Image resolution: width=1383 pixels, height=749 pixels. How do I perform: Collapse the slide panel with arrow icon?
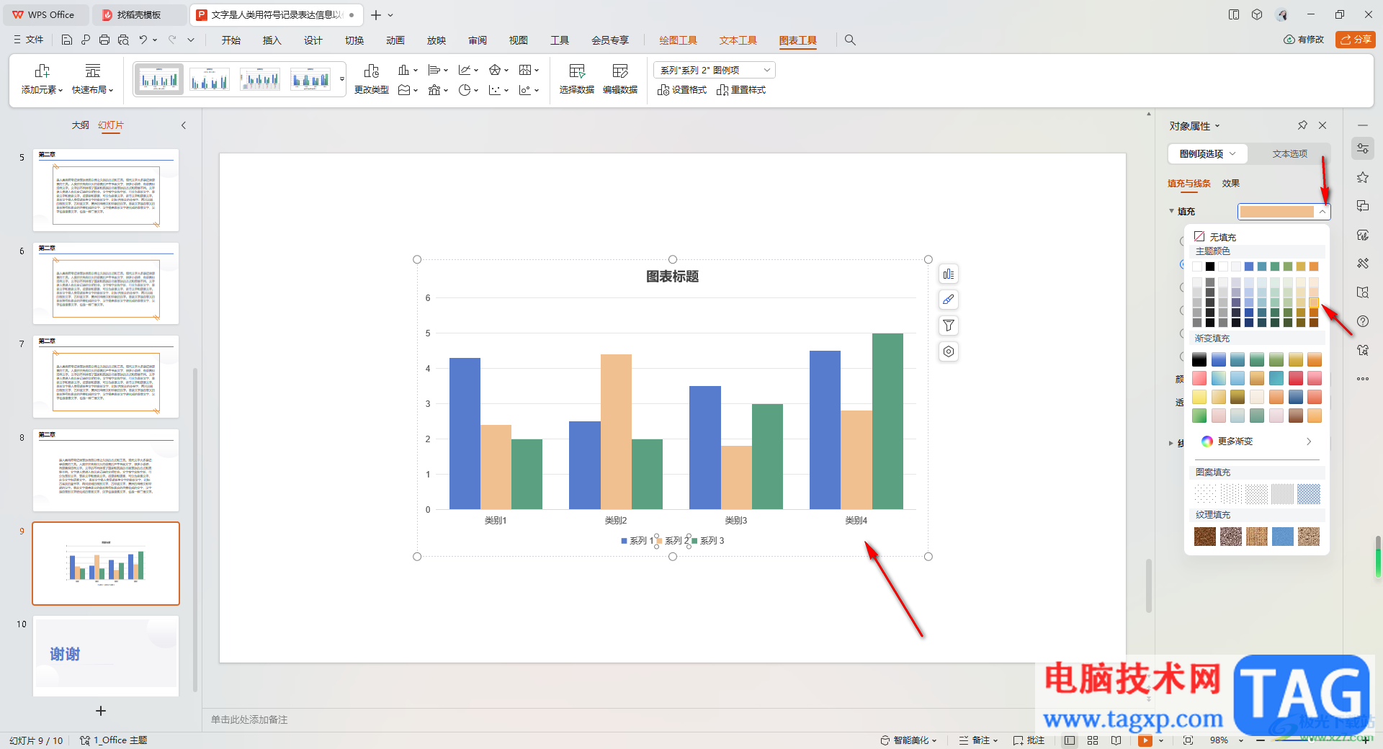coord(184,125)
